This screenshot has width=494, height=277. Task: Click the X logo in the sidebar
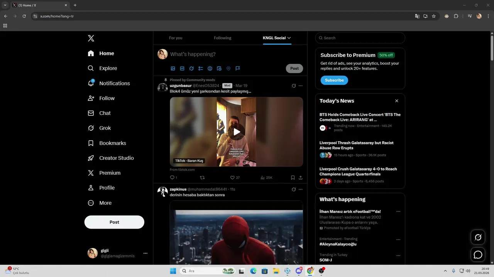[x=91, y=38]
